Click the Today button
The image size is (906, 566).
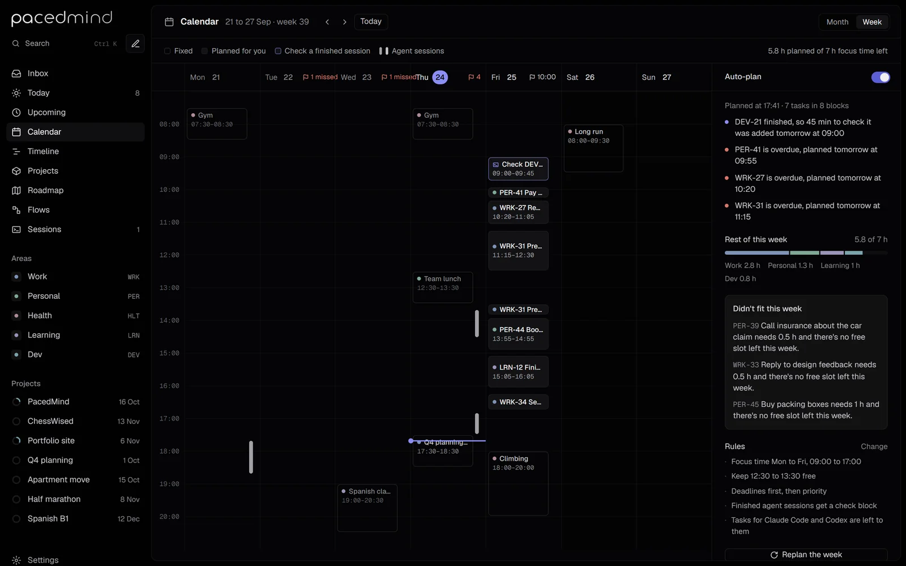371,22
